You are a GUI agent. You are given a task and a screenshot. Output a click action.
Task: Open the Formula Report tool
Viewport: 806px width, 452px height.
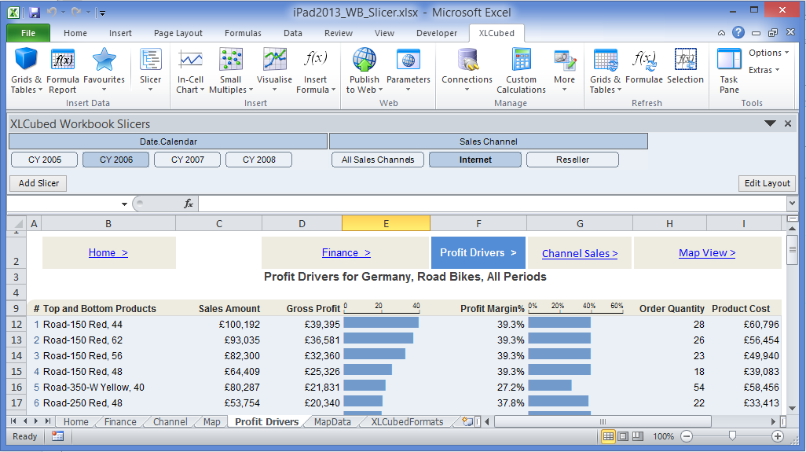(63, 71)
